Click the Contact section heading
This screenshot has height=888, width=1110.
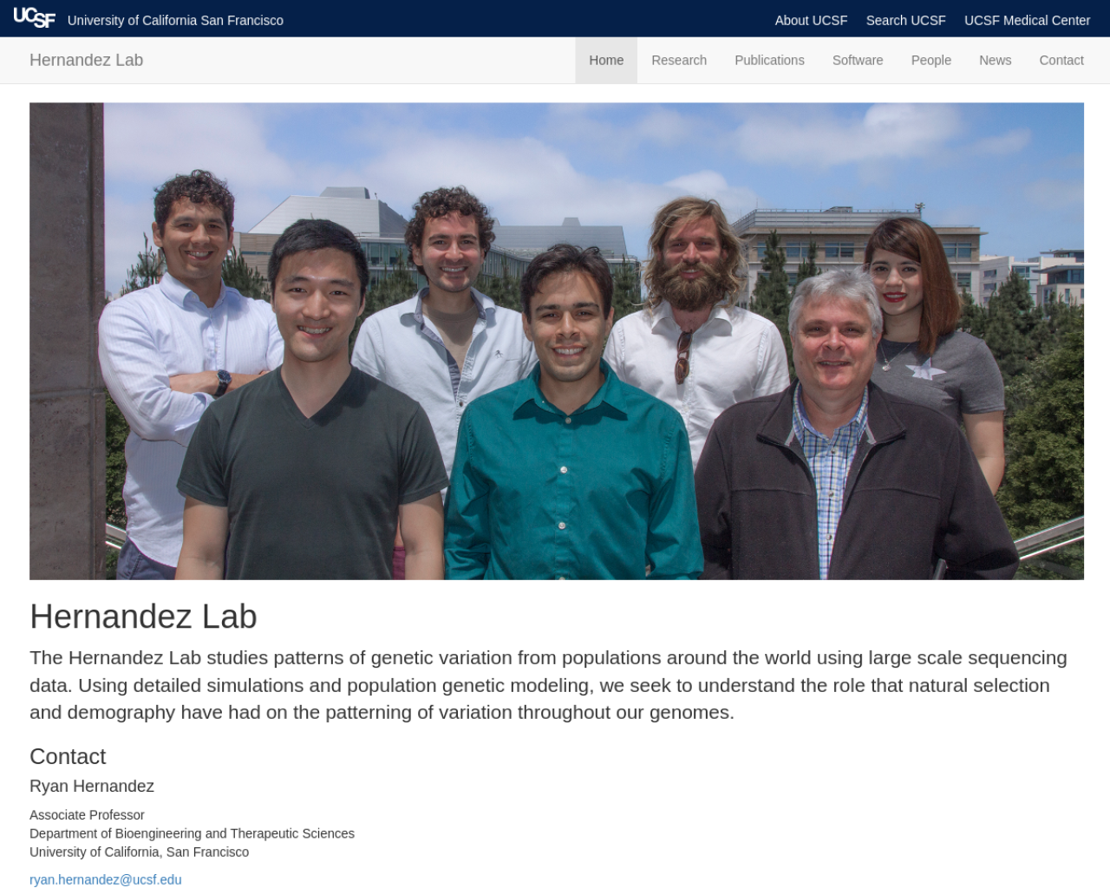[68, 756]
